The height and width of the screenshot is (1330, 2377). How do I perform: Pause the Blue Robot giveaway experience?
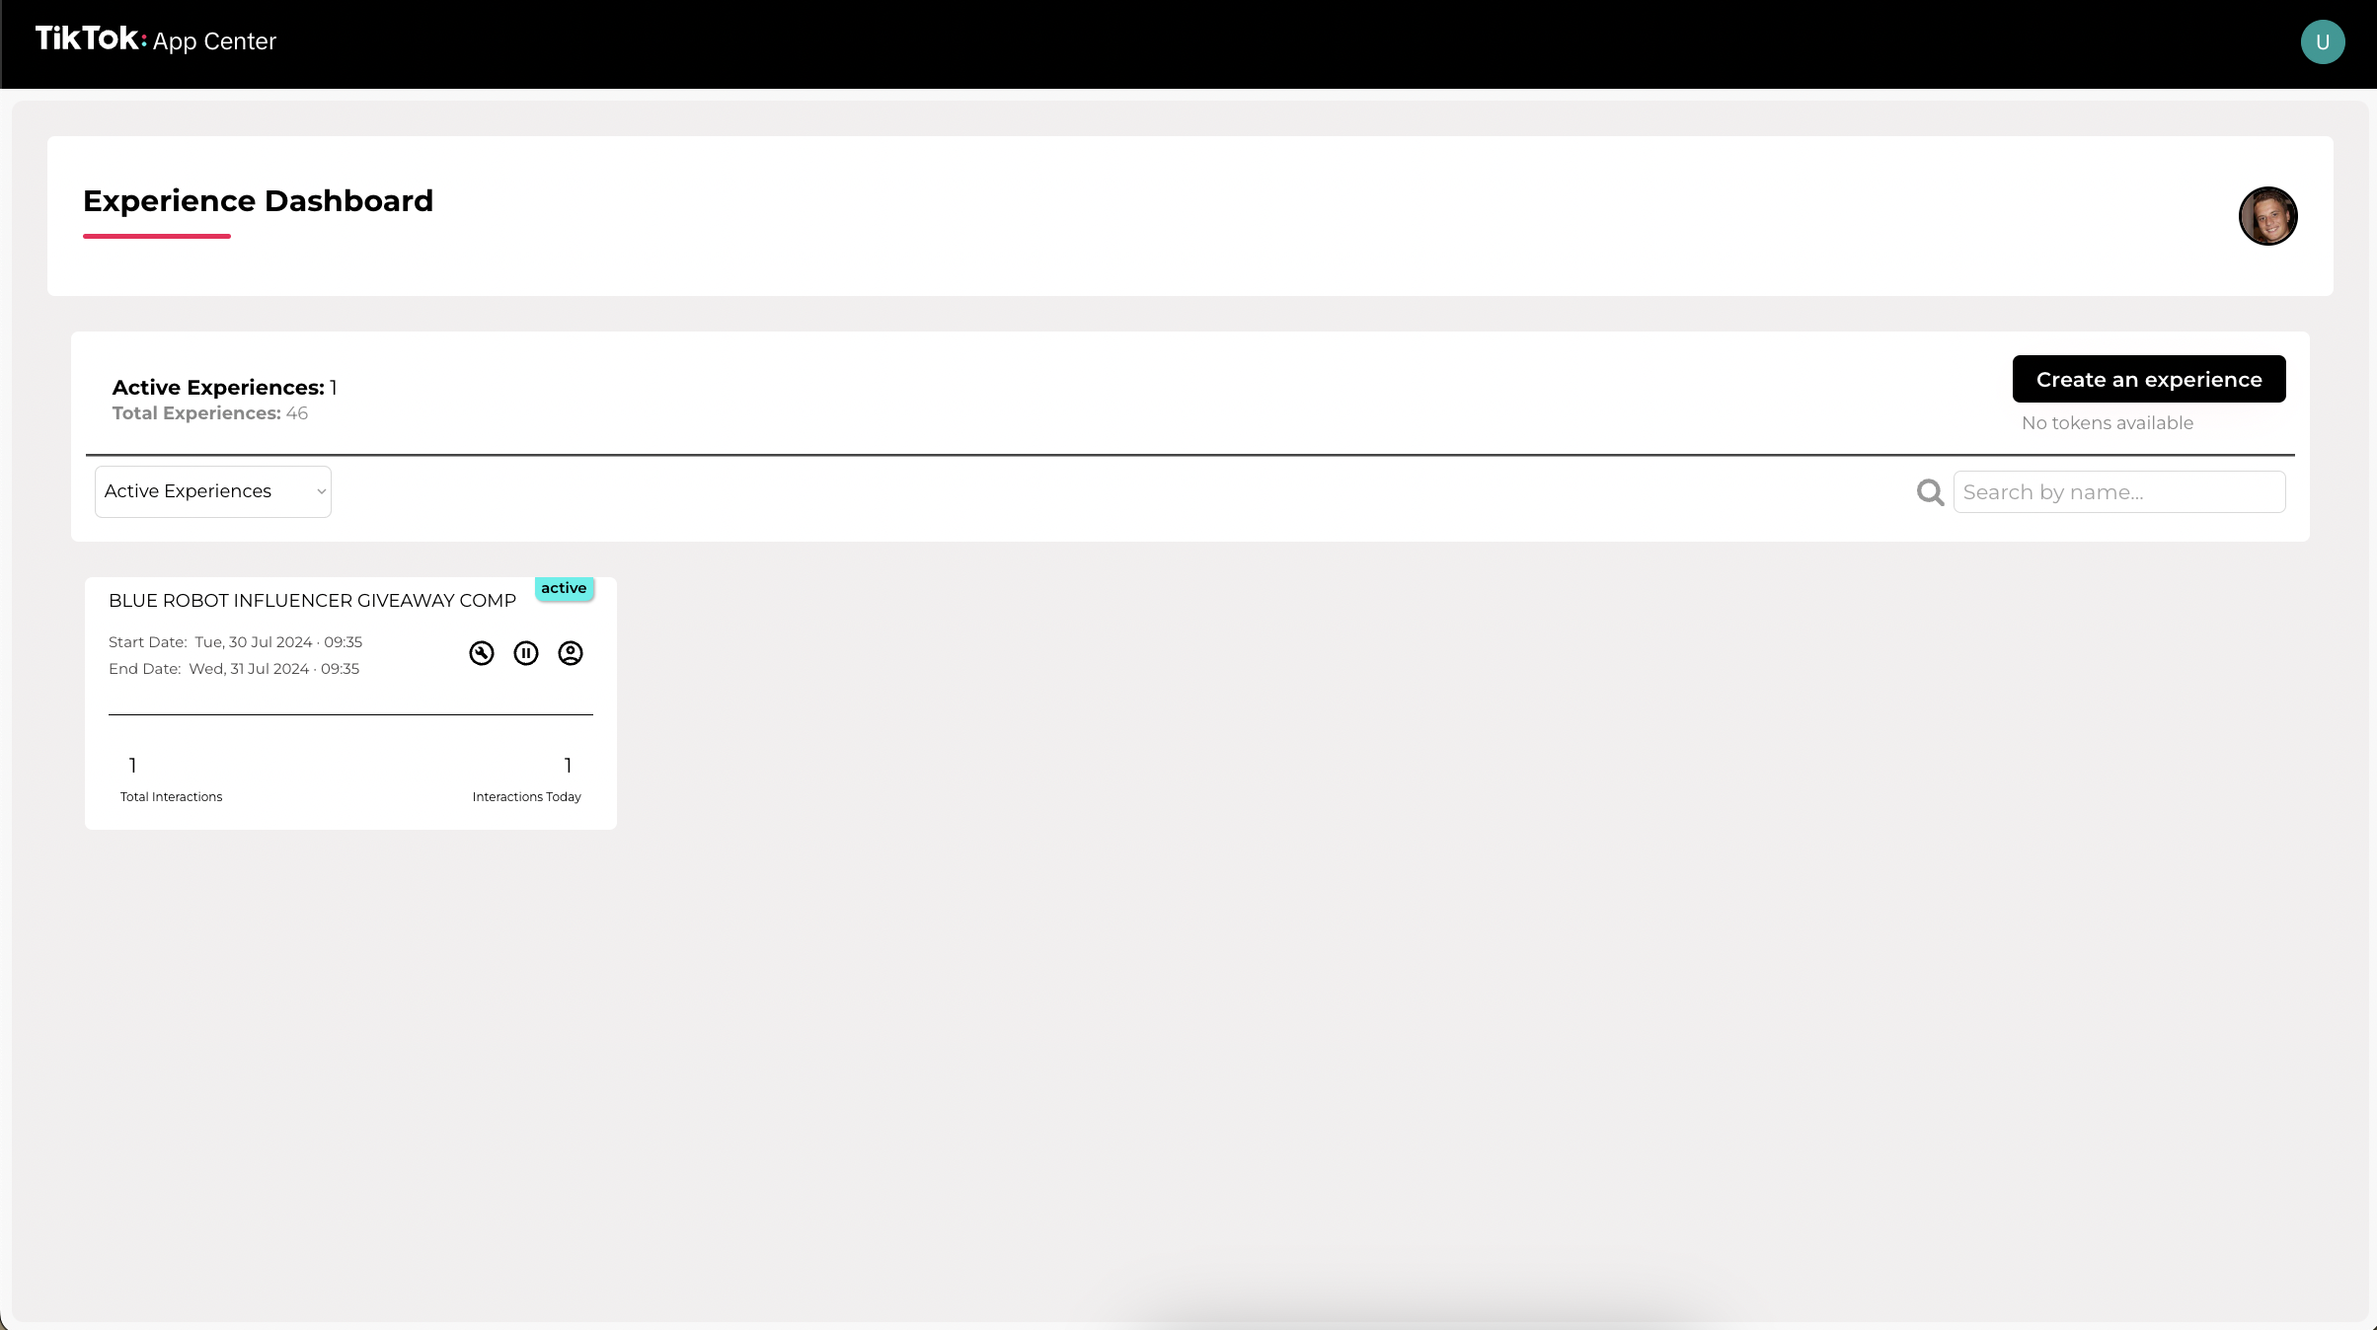526,653
